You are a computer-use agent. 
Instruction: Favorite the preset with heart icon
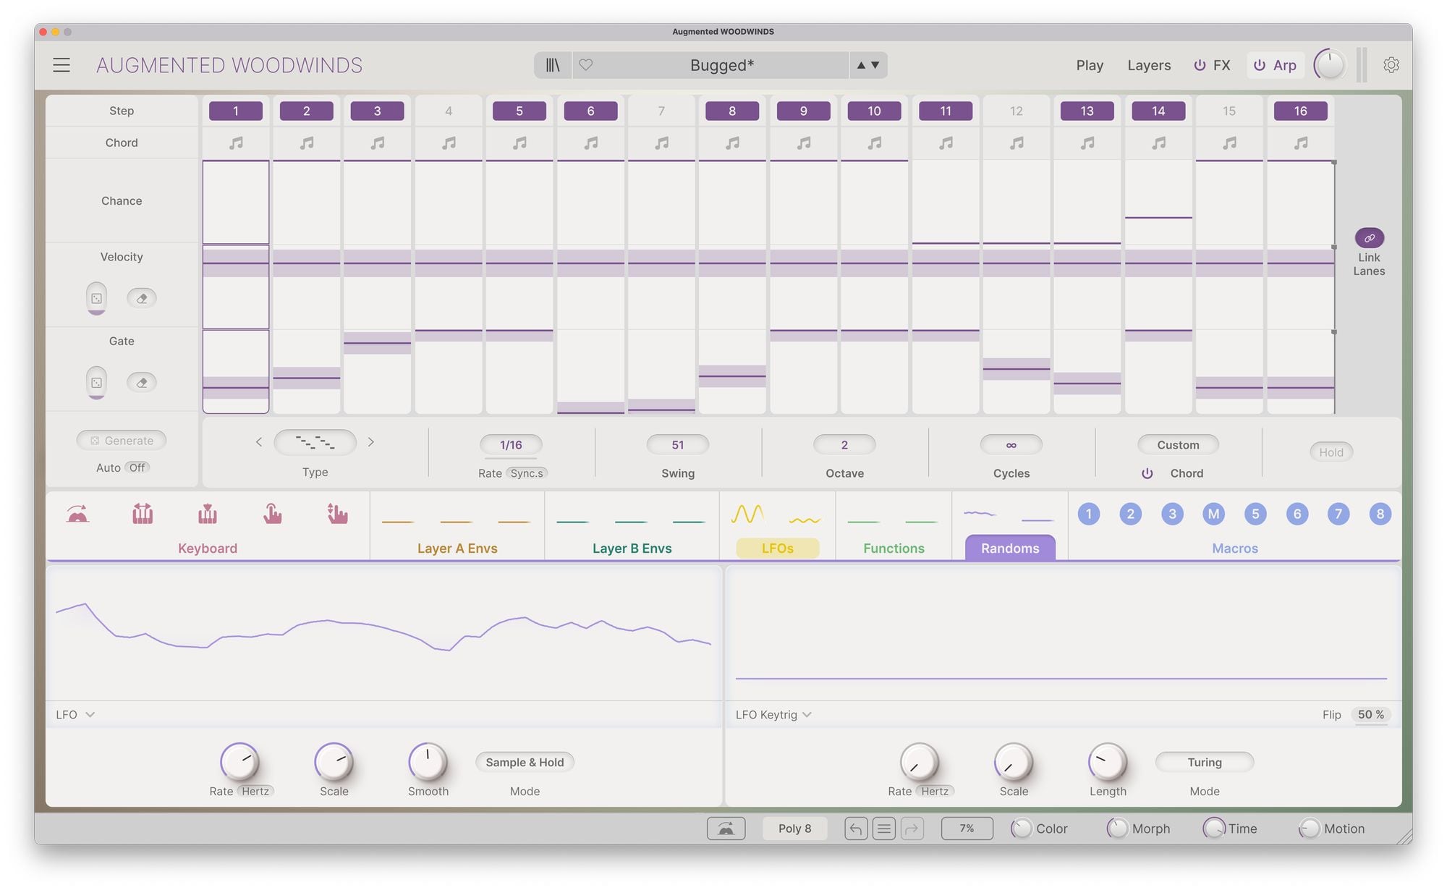[586, 65]
